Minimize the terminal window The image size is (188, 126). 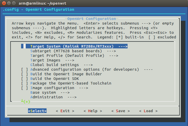tap(9, 3)
